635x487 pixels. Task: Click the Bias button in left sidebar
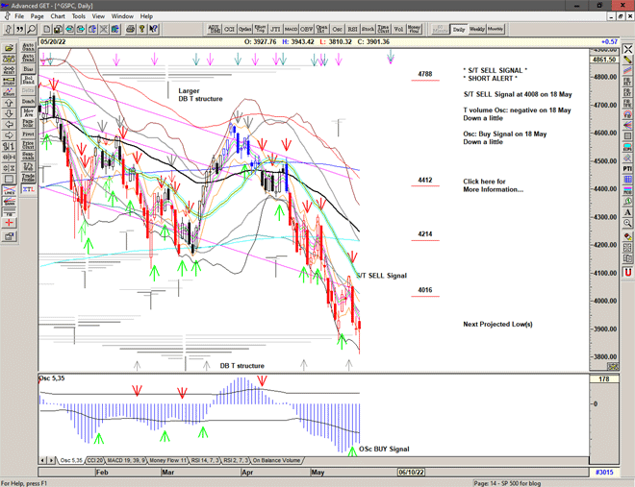(28, 69)
